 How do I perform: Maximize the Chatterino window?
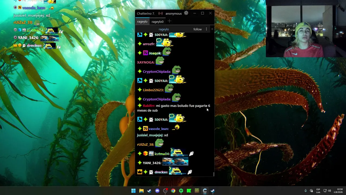pyautogui.click(x=202, y=13)
